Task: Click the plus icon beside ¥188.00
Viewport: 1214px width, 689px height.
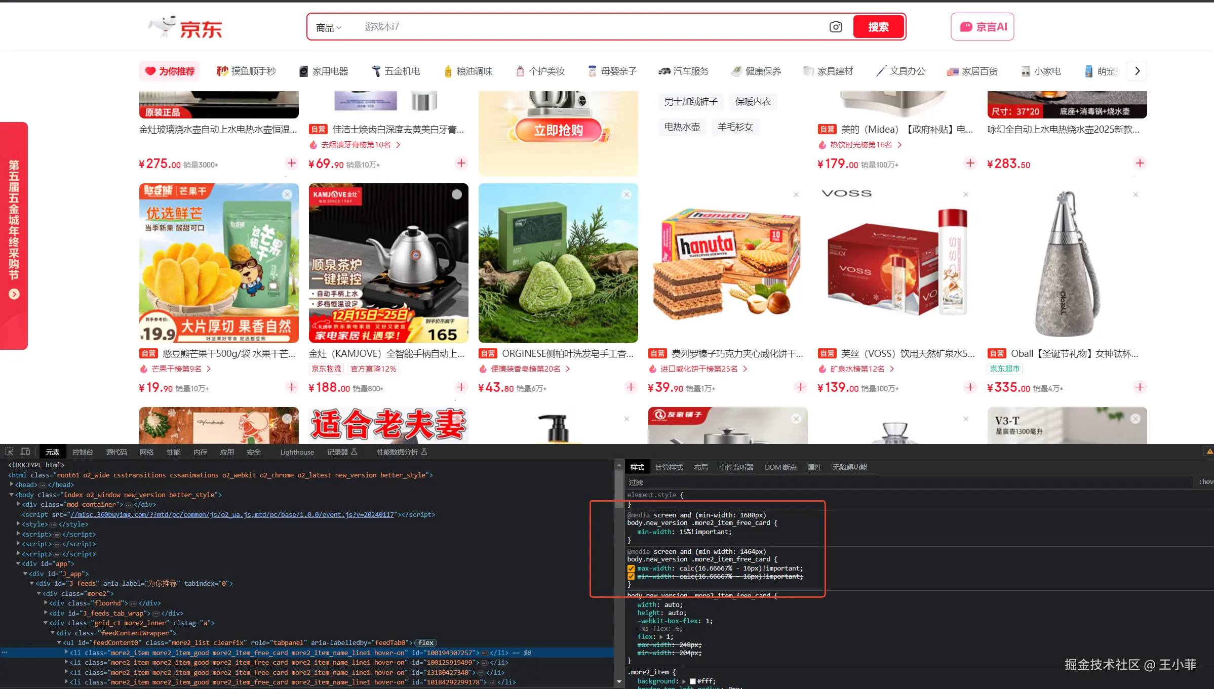Action: 461,387
